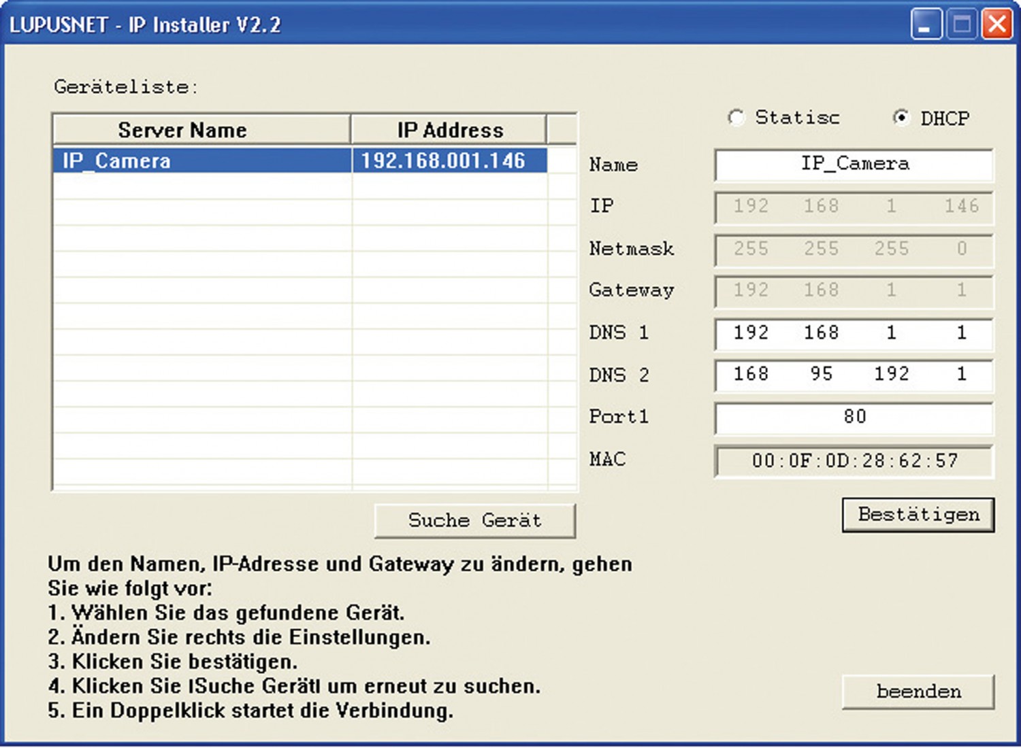
Task: Click instruction '1. Wählen Sie das gefundene Gerät.'
Action: pos(226,613)
